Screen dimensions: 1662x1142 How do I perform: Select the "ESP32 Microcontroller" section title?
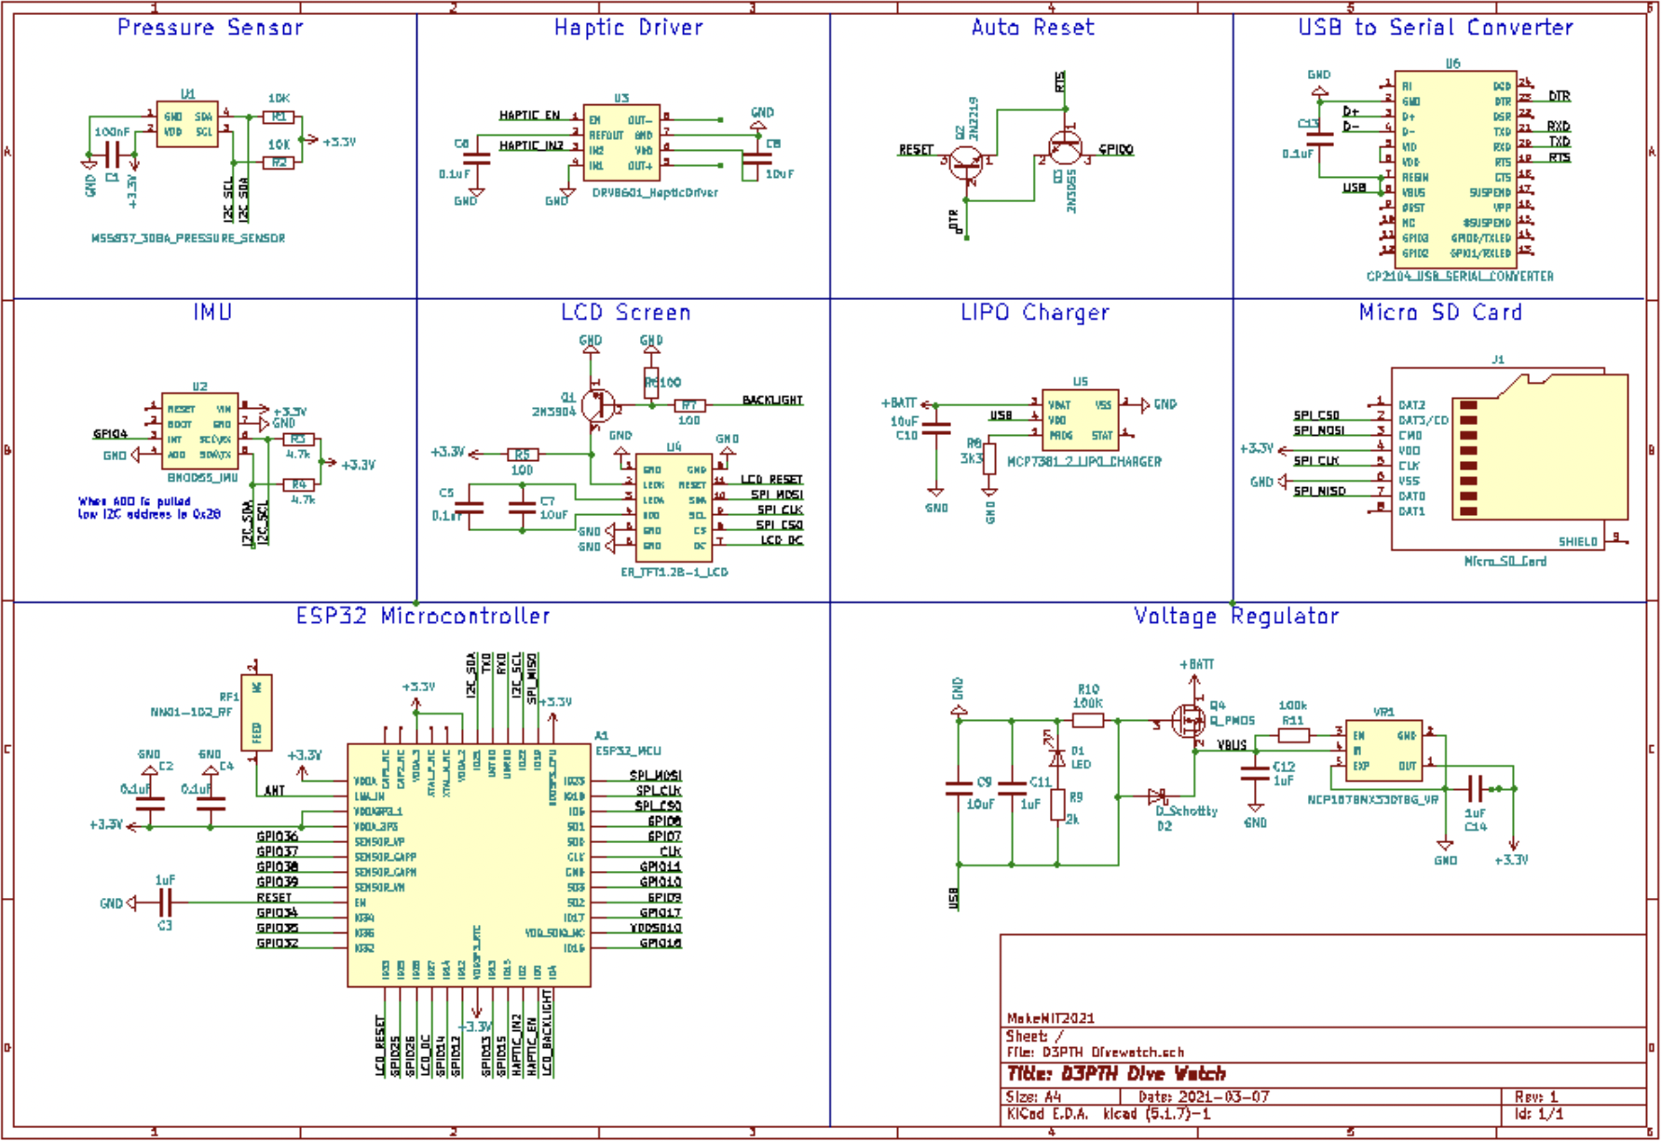[x=423, y=617]
